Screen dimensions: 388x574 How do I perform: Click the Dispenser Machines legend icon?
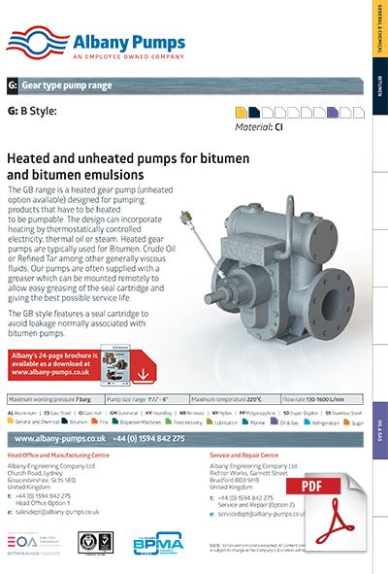(x=114, y=422)
